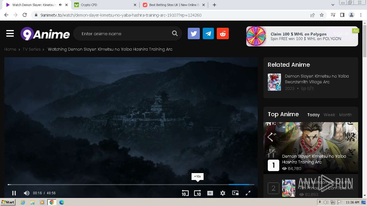Rewind video 10 seconds
The width and height of the screenshot is (367, 206).
click(185, 193)
